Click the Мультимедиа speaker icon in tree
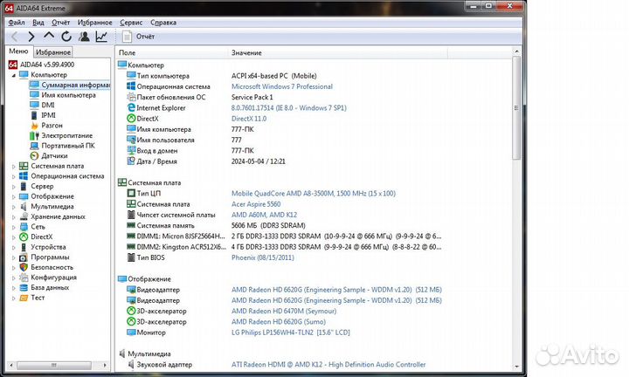This screenshot has width=629, height=377. point(24,206)
